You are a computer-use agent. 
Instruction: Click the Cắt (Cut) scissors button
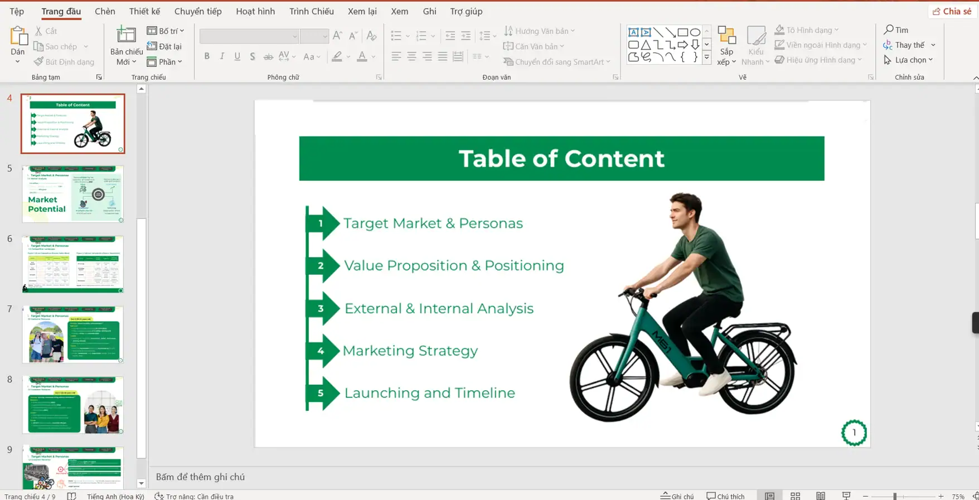46,31
